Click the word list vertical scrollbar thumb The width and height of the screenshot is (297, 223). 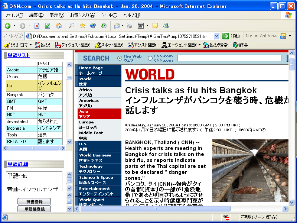(69, 78)
